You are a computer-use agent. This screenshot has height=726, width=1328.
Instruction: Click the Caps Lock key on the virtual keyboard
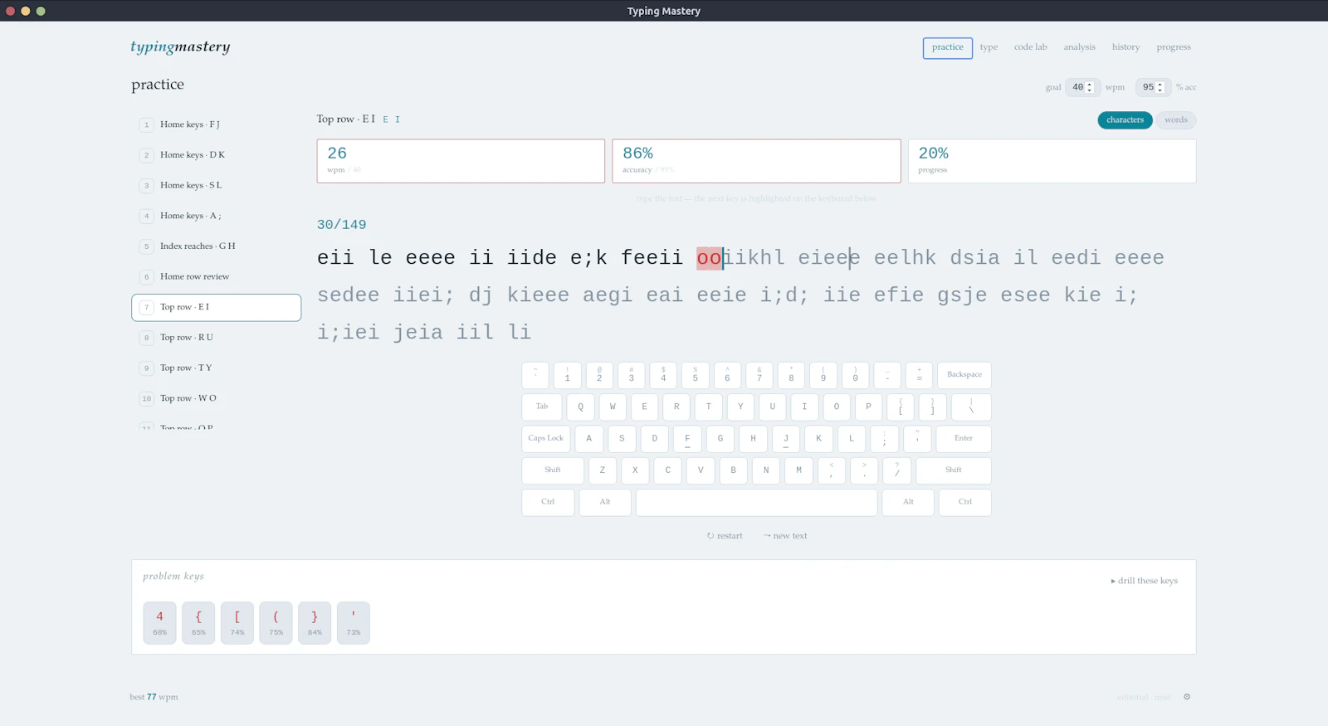545,439
